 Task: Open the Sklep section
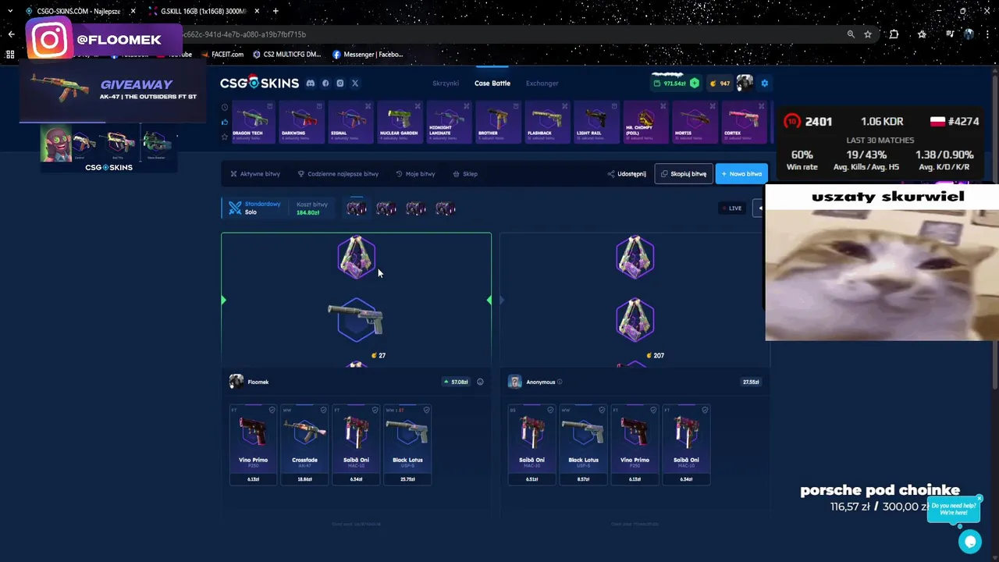pyautogui.click(x=465, y=174)
